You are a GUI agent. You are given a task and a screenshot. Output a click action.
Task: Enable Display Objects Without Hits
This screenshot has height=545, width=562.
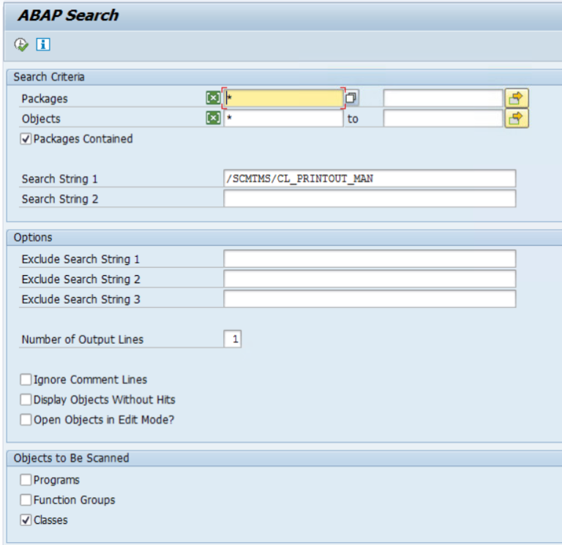coord(26,399)
